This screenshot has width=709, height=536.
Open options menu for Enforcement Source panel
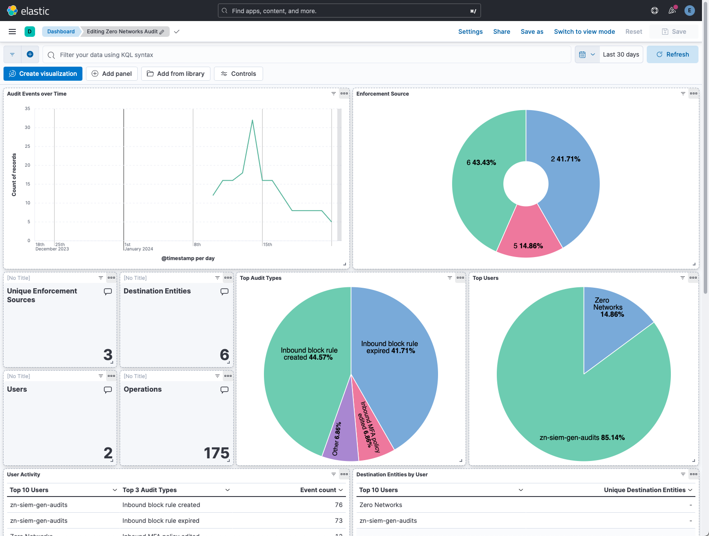(693, 93)
